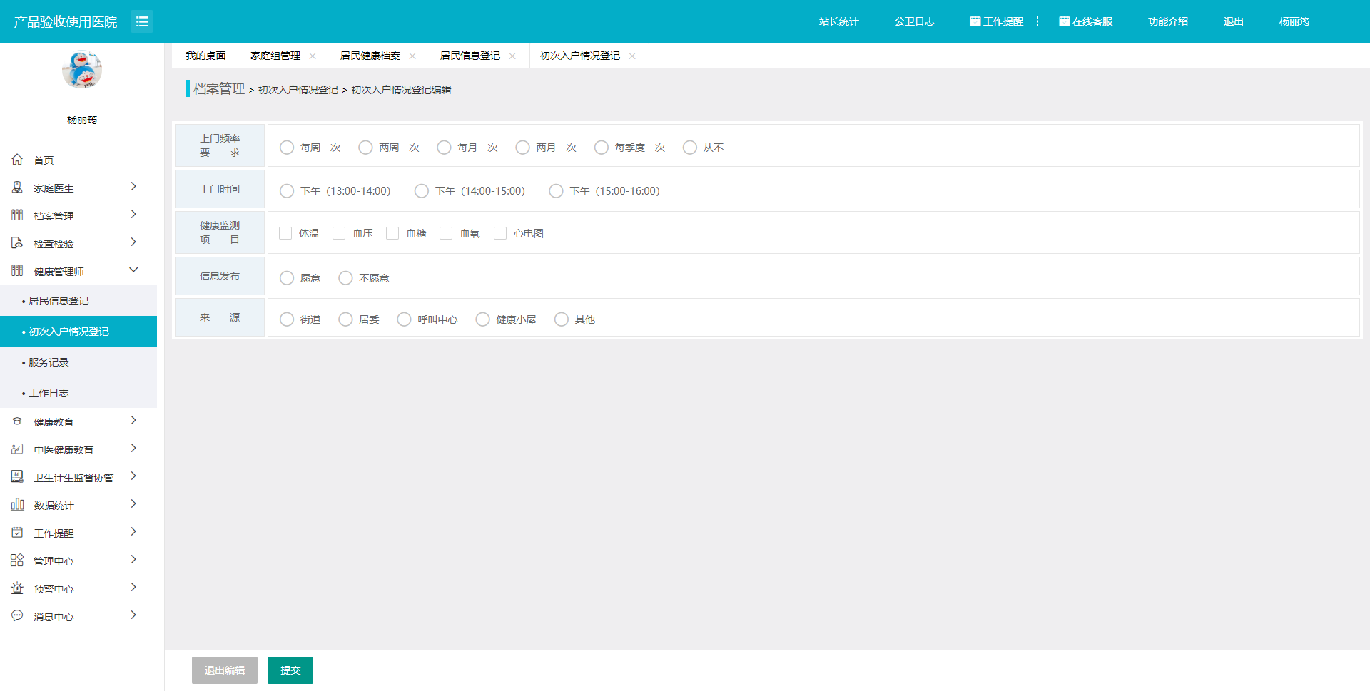Select the 每周一次 visit frequency option

pyautogui.click(x=287, y=148)
